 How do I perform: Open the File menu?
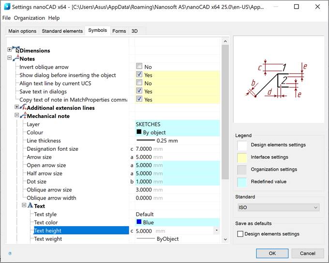click(6, 18)
